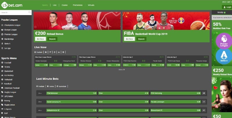The height and width of the screenshot is (118, 232).
Task: Select the Rugby Union sidebar icon
Action: point(2,105)
